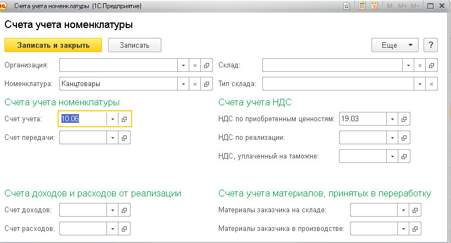This screenshot has width=451, height=243.
Task: Open the Еще menu
Action: pyautogui.click(x=395, y=45)
